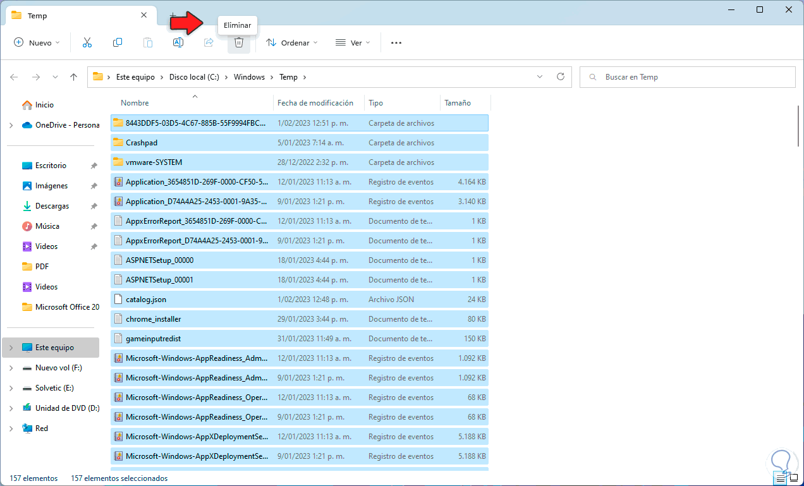This screenshot has height=486, width=804.
Task: Click the Buscar en Temp search box
Action: click(x=689, y=77)
